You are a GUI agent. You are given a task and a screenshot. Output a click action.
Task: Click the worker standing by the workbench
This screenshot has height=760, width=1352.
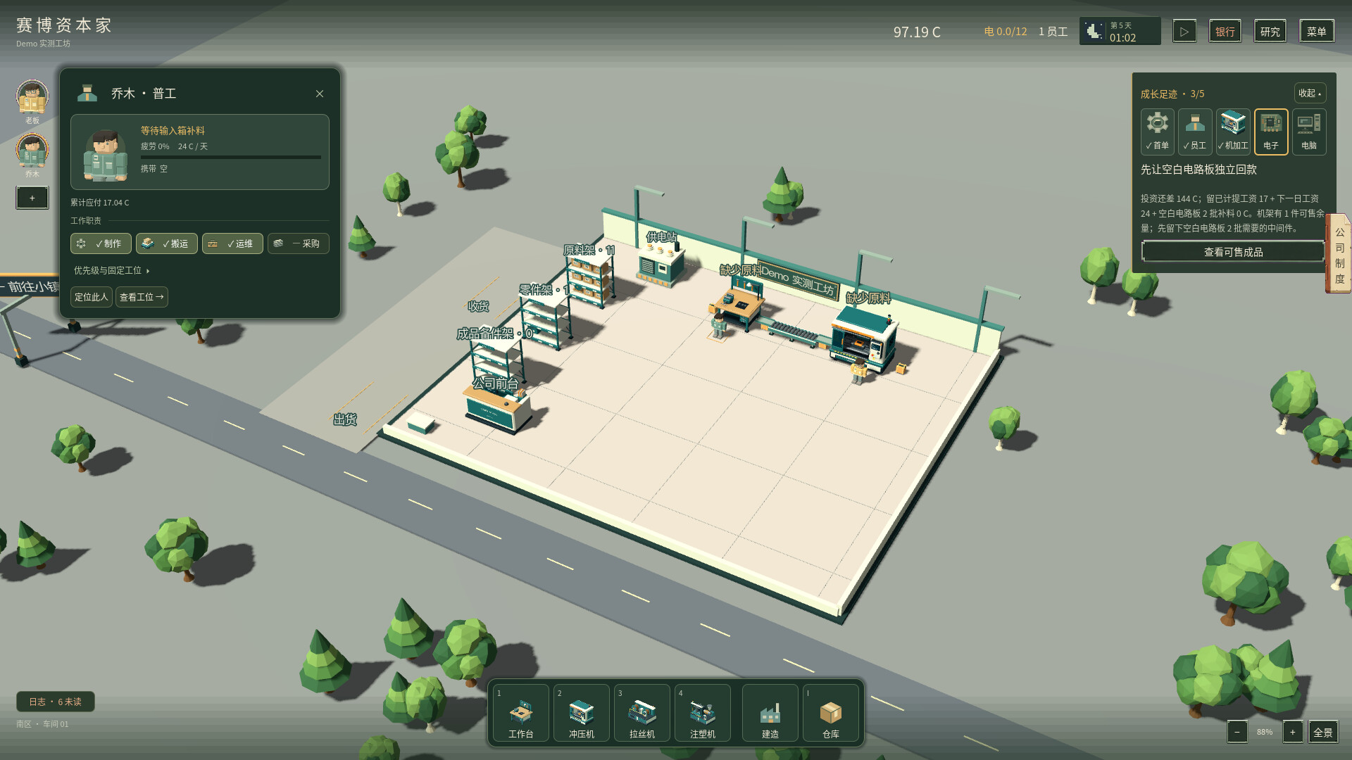click(718, 327)
